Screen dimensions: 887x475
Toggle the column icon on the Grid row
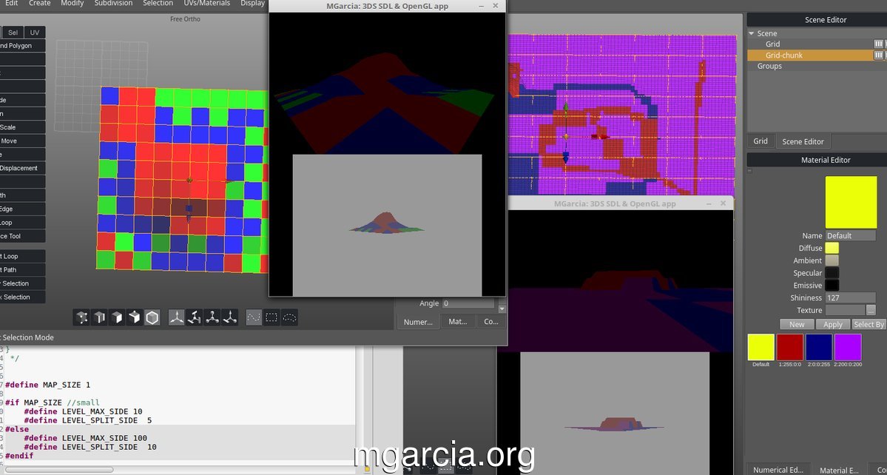point(878,44)
